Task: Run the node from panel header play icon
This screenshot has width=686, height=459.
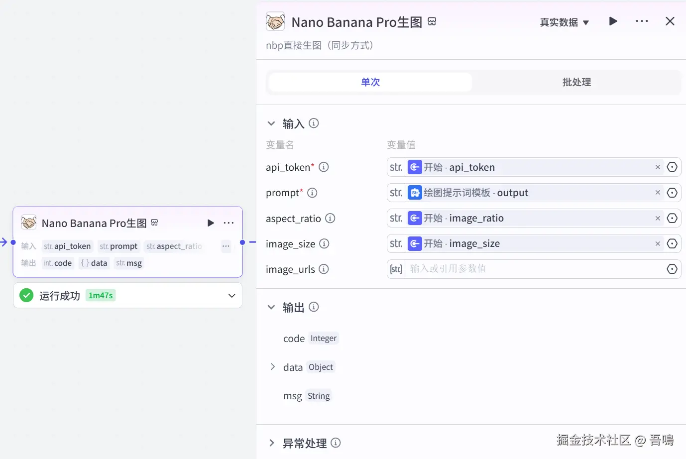Action: (613, 21)
